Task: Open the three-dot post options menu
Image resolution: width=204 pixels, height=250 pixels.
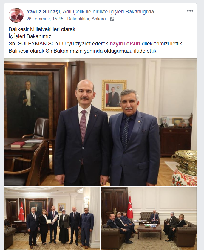Action: pos(190,11)
